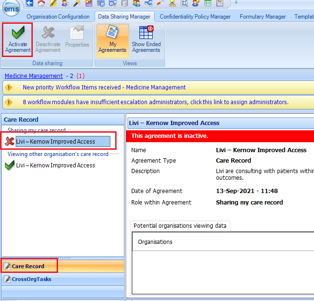
Task: Switch to Confidentiality Policy Manager tab
Action: [x=195, y=17]
